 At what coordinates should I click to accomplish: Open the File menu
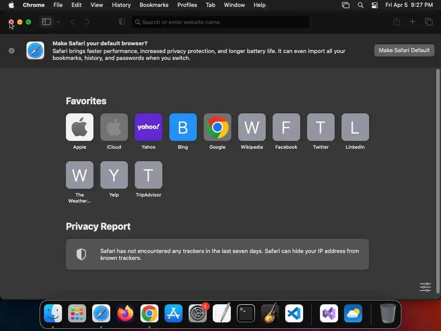(x=58, y=5)
